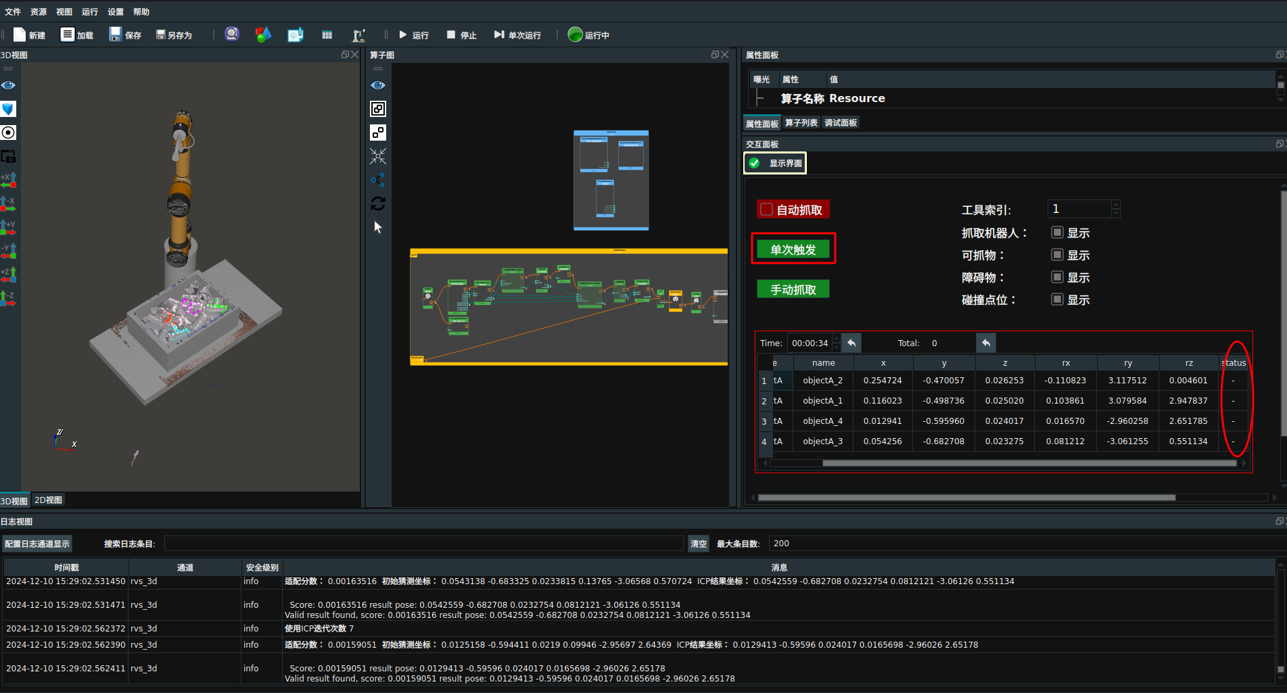
Task: Stop execution with the 停止 button
Action: coord(461,34)
